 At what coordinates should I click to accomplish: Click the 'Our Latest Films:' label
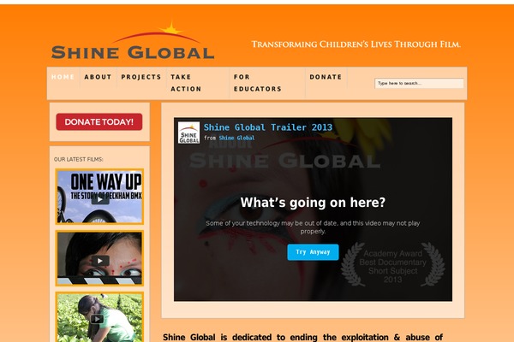[x=78, y=159]
